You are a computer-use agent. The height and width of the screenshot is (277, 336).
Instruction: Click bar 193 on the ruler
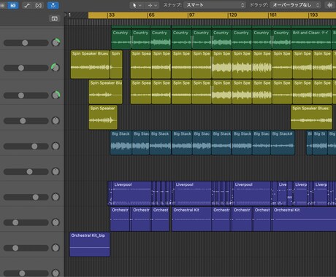[313, 15]
